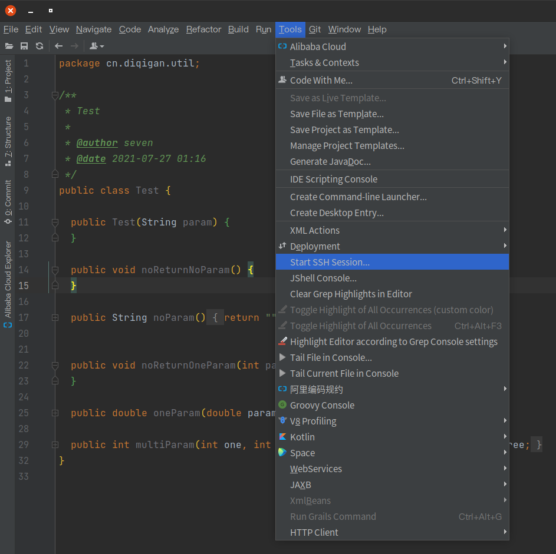
Task: Click the Space logo icon
Action: pos(282,452)
